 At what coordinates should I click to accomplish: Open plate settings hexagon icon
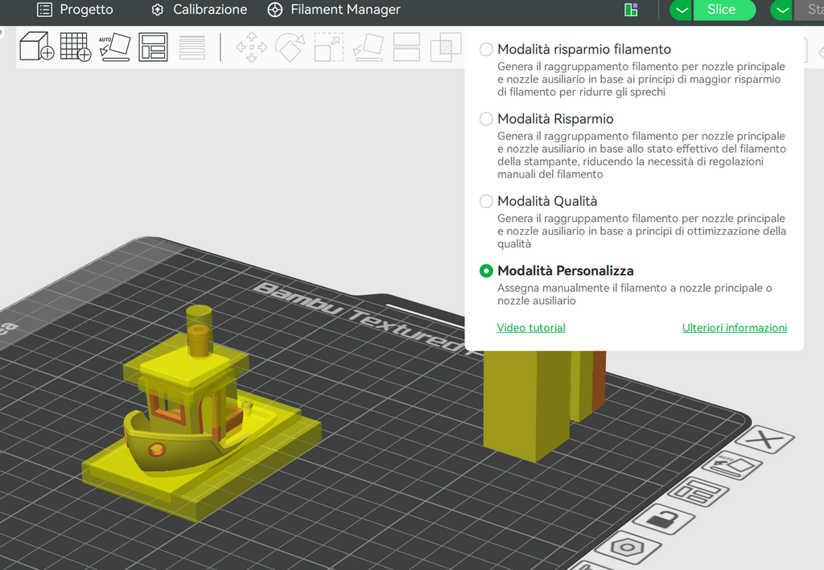point(627,547)
